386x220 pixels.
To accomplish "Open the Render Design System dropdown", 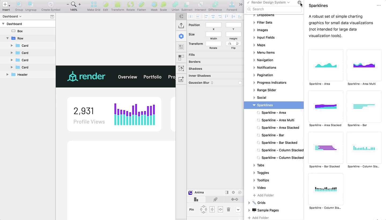I will point(270,2).
